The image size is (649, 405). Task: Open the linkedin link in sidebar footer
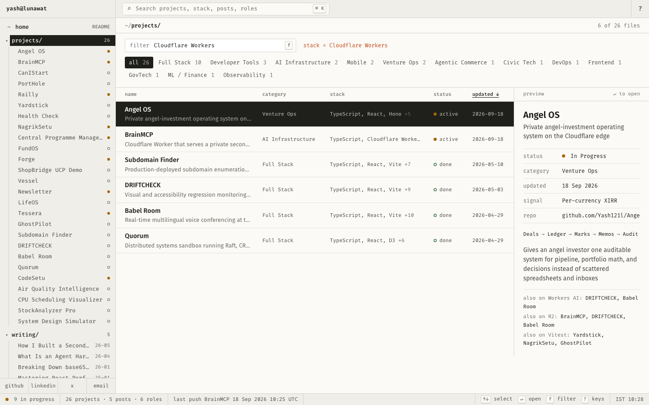[x=43, y=386]
